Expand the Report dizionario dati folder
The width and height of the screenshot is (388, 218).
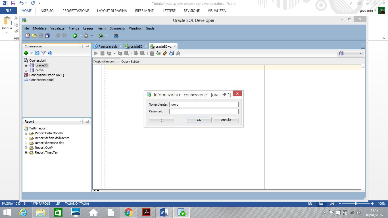point(26,143)
